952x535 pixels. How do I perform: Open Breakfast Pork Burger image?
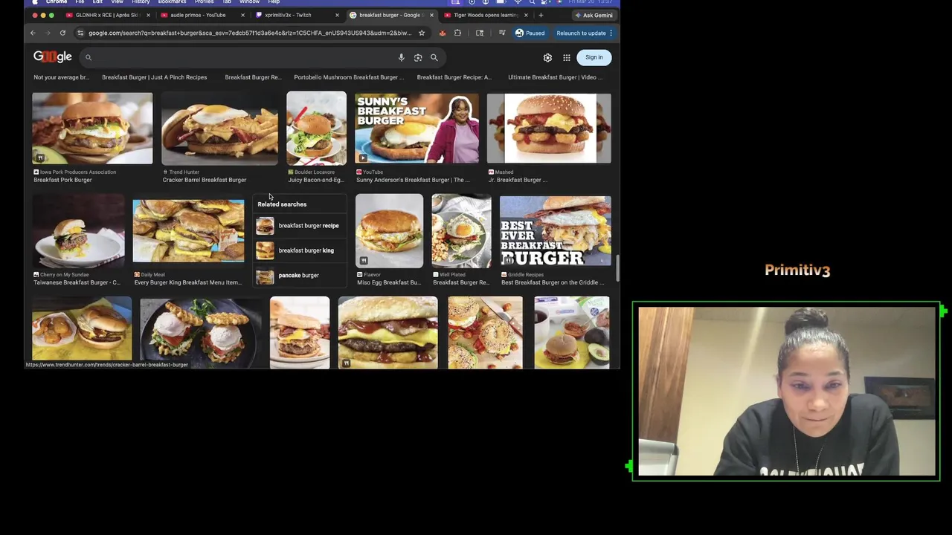[x=92, y=128]
